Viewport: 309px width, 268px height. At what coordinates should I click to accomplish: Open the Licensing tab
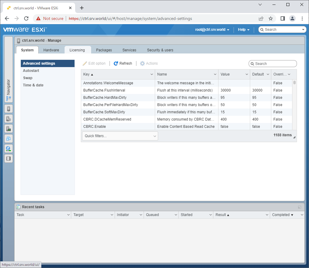pos(78,50)
